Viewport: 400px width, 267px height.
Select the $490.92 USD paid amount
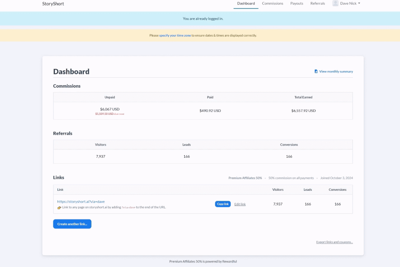coord(210,111)
